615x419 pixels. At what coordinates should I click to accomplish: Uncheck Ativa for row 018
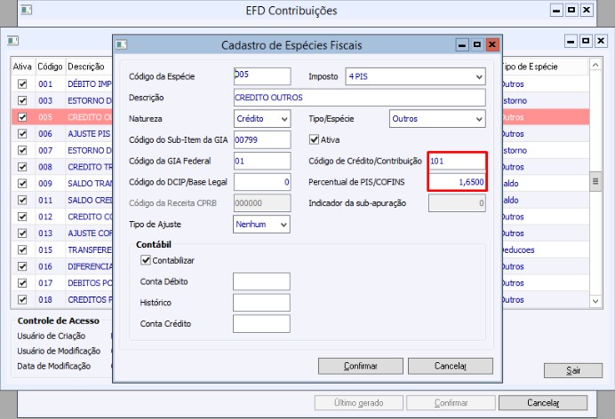[22, 299]
